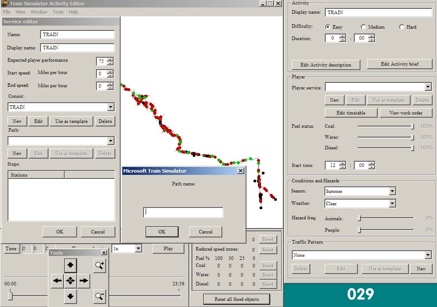
Task: Click the service Display name field
Action: (77, 48)
